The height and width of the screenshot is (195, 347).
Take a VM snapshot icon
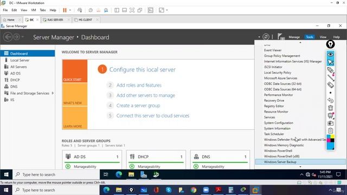pos(91,10)
